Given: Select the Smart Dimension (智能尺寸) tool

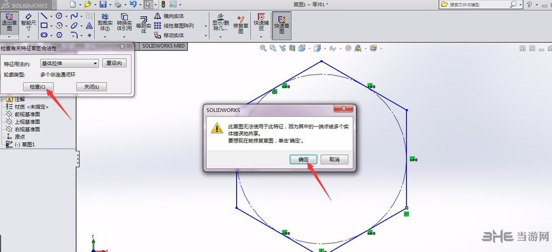Looking at the screenshot, I should point(28,22).
